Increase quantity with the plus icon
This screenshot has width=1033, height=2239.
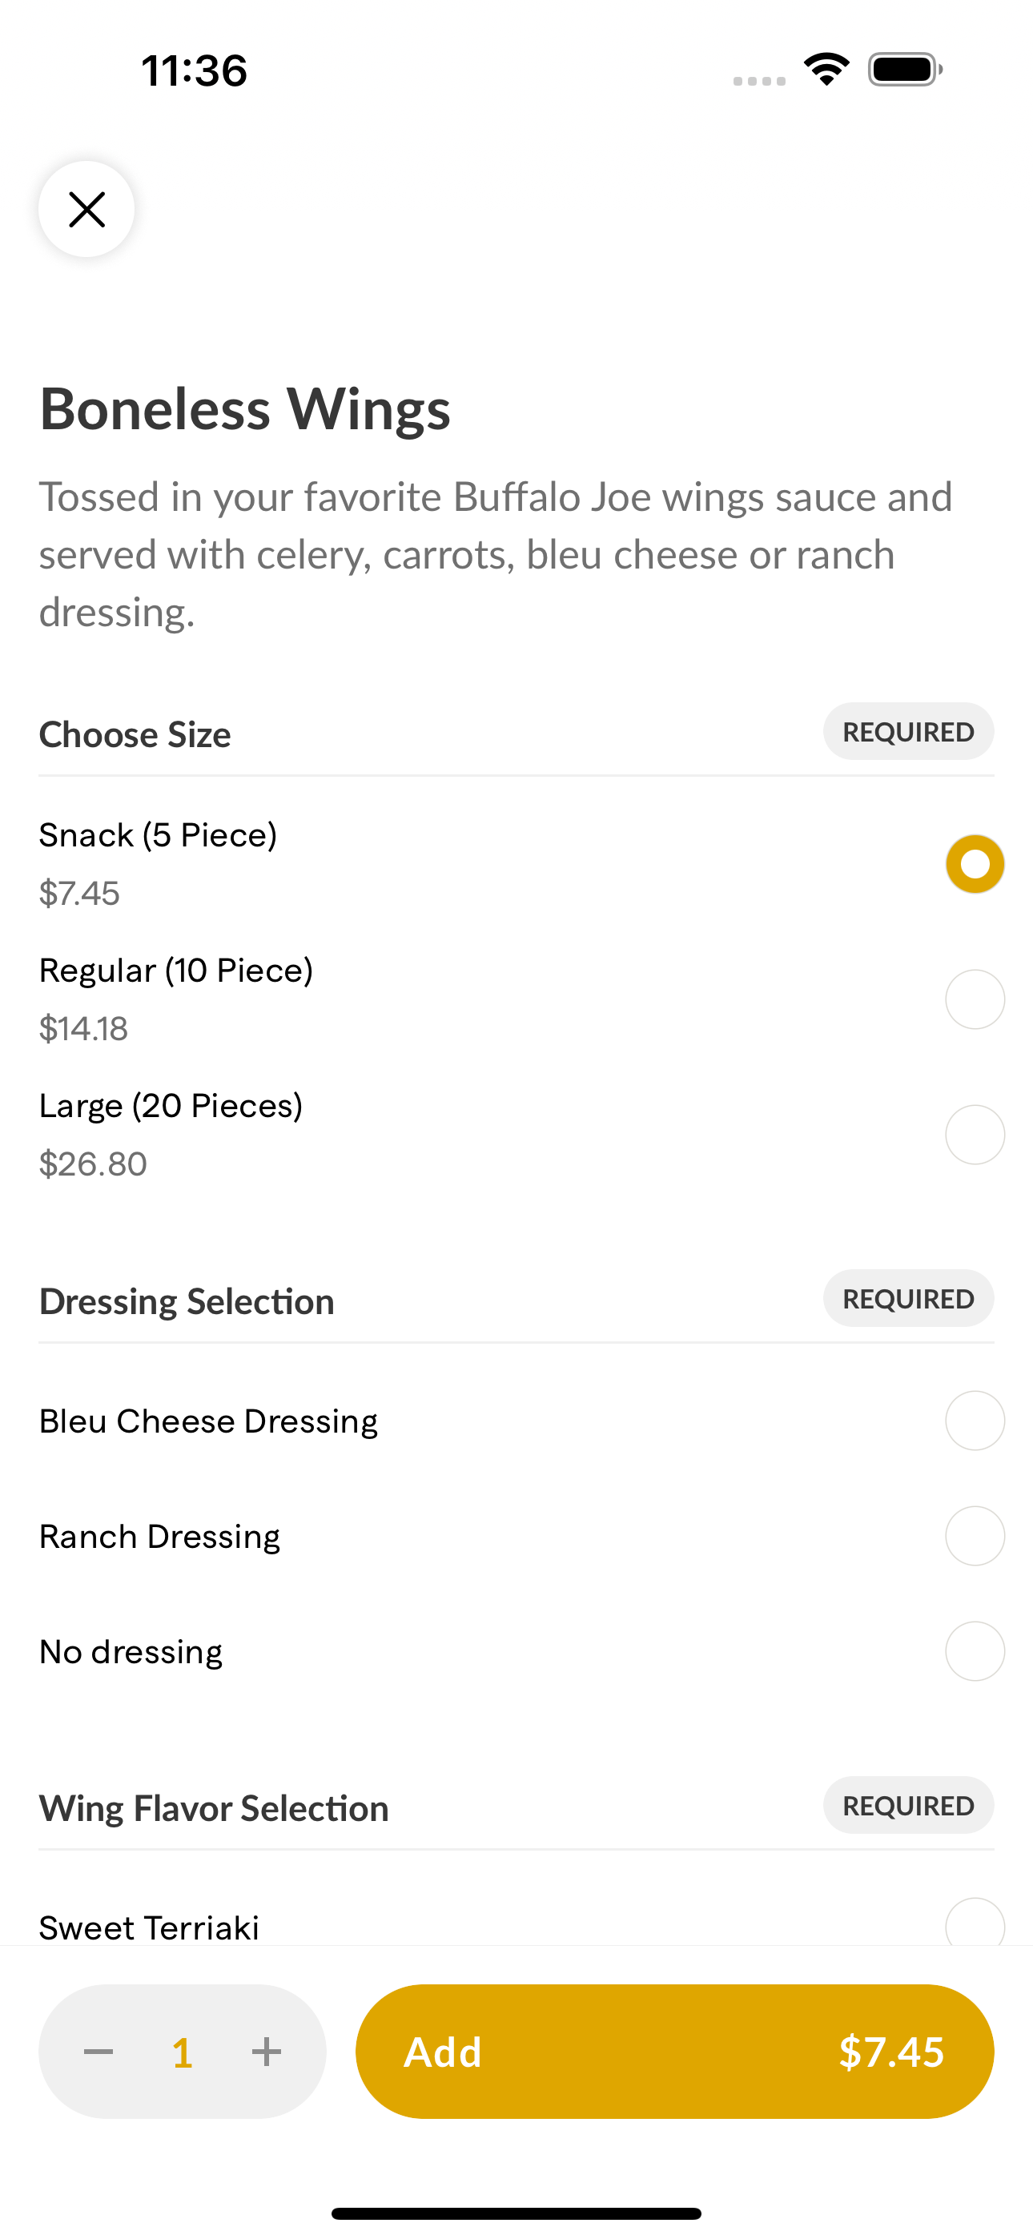266,2052
